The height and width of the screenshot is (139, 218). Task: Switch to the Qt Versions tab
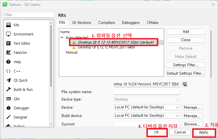(x=82, y=23)
